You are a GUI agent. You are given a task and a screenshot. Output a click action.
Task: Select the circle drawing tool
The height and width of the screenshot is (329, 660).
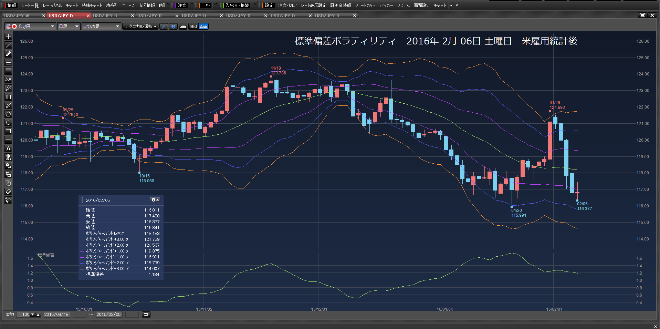tap(8, 123)
